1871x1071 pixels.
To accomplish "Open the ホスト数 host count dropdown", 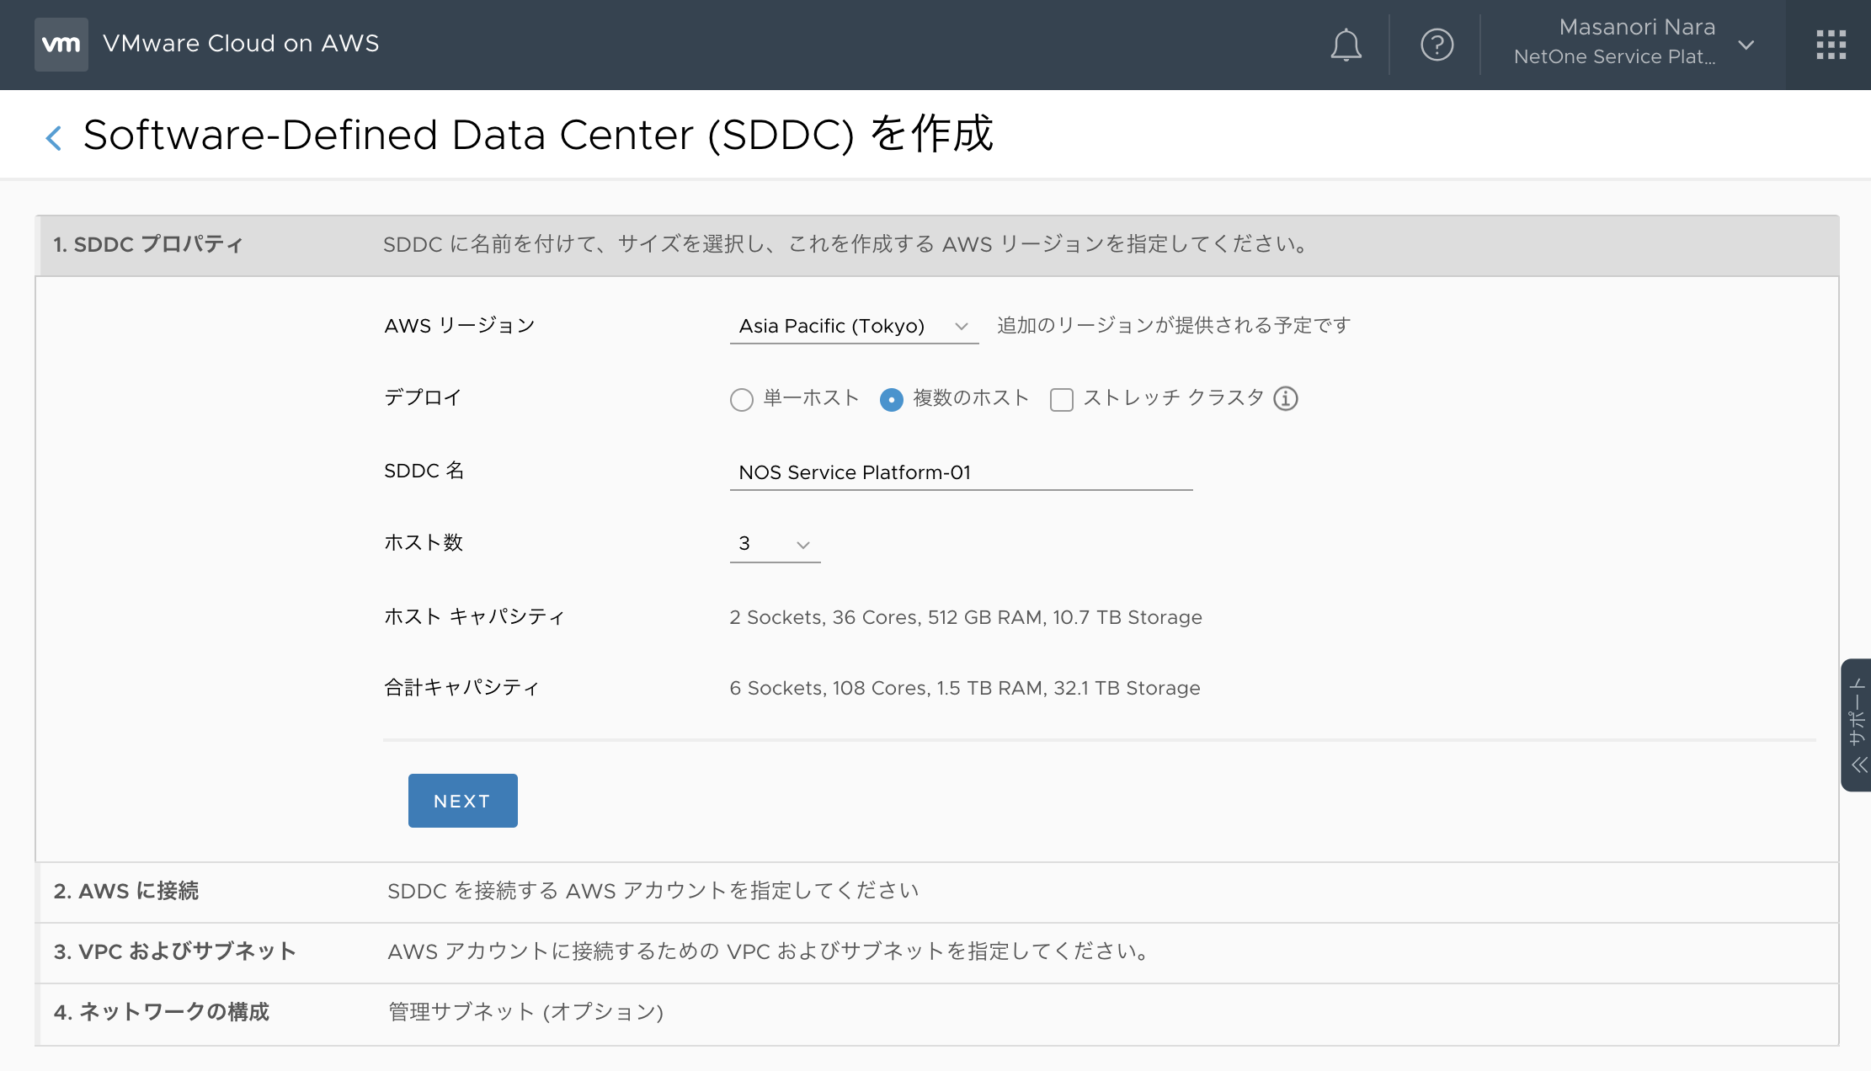I will 774,544.
